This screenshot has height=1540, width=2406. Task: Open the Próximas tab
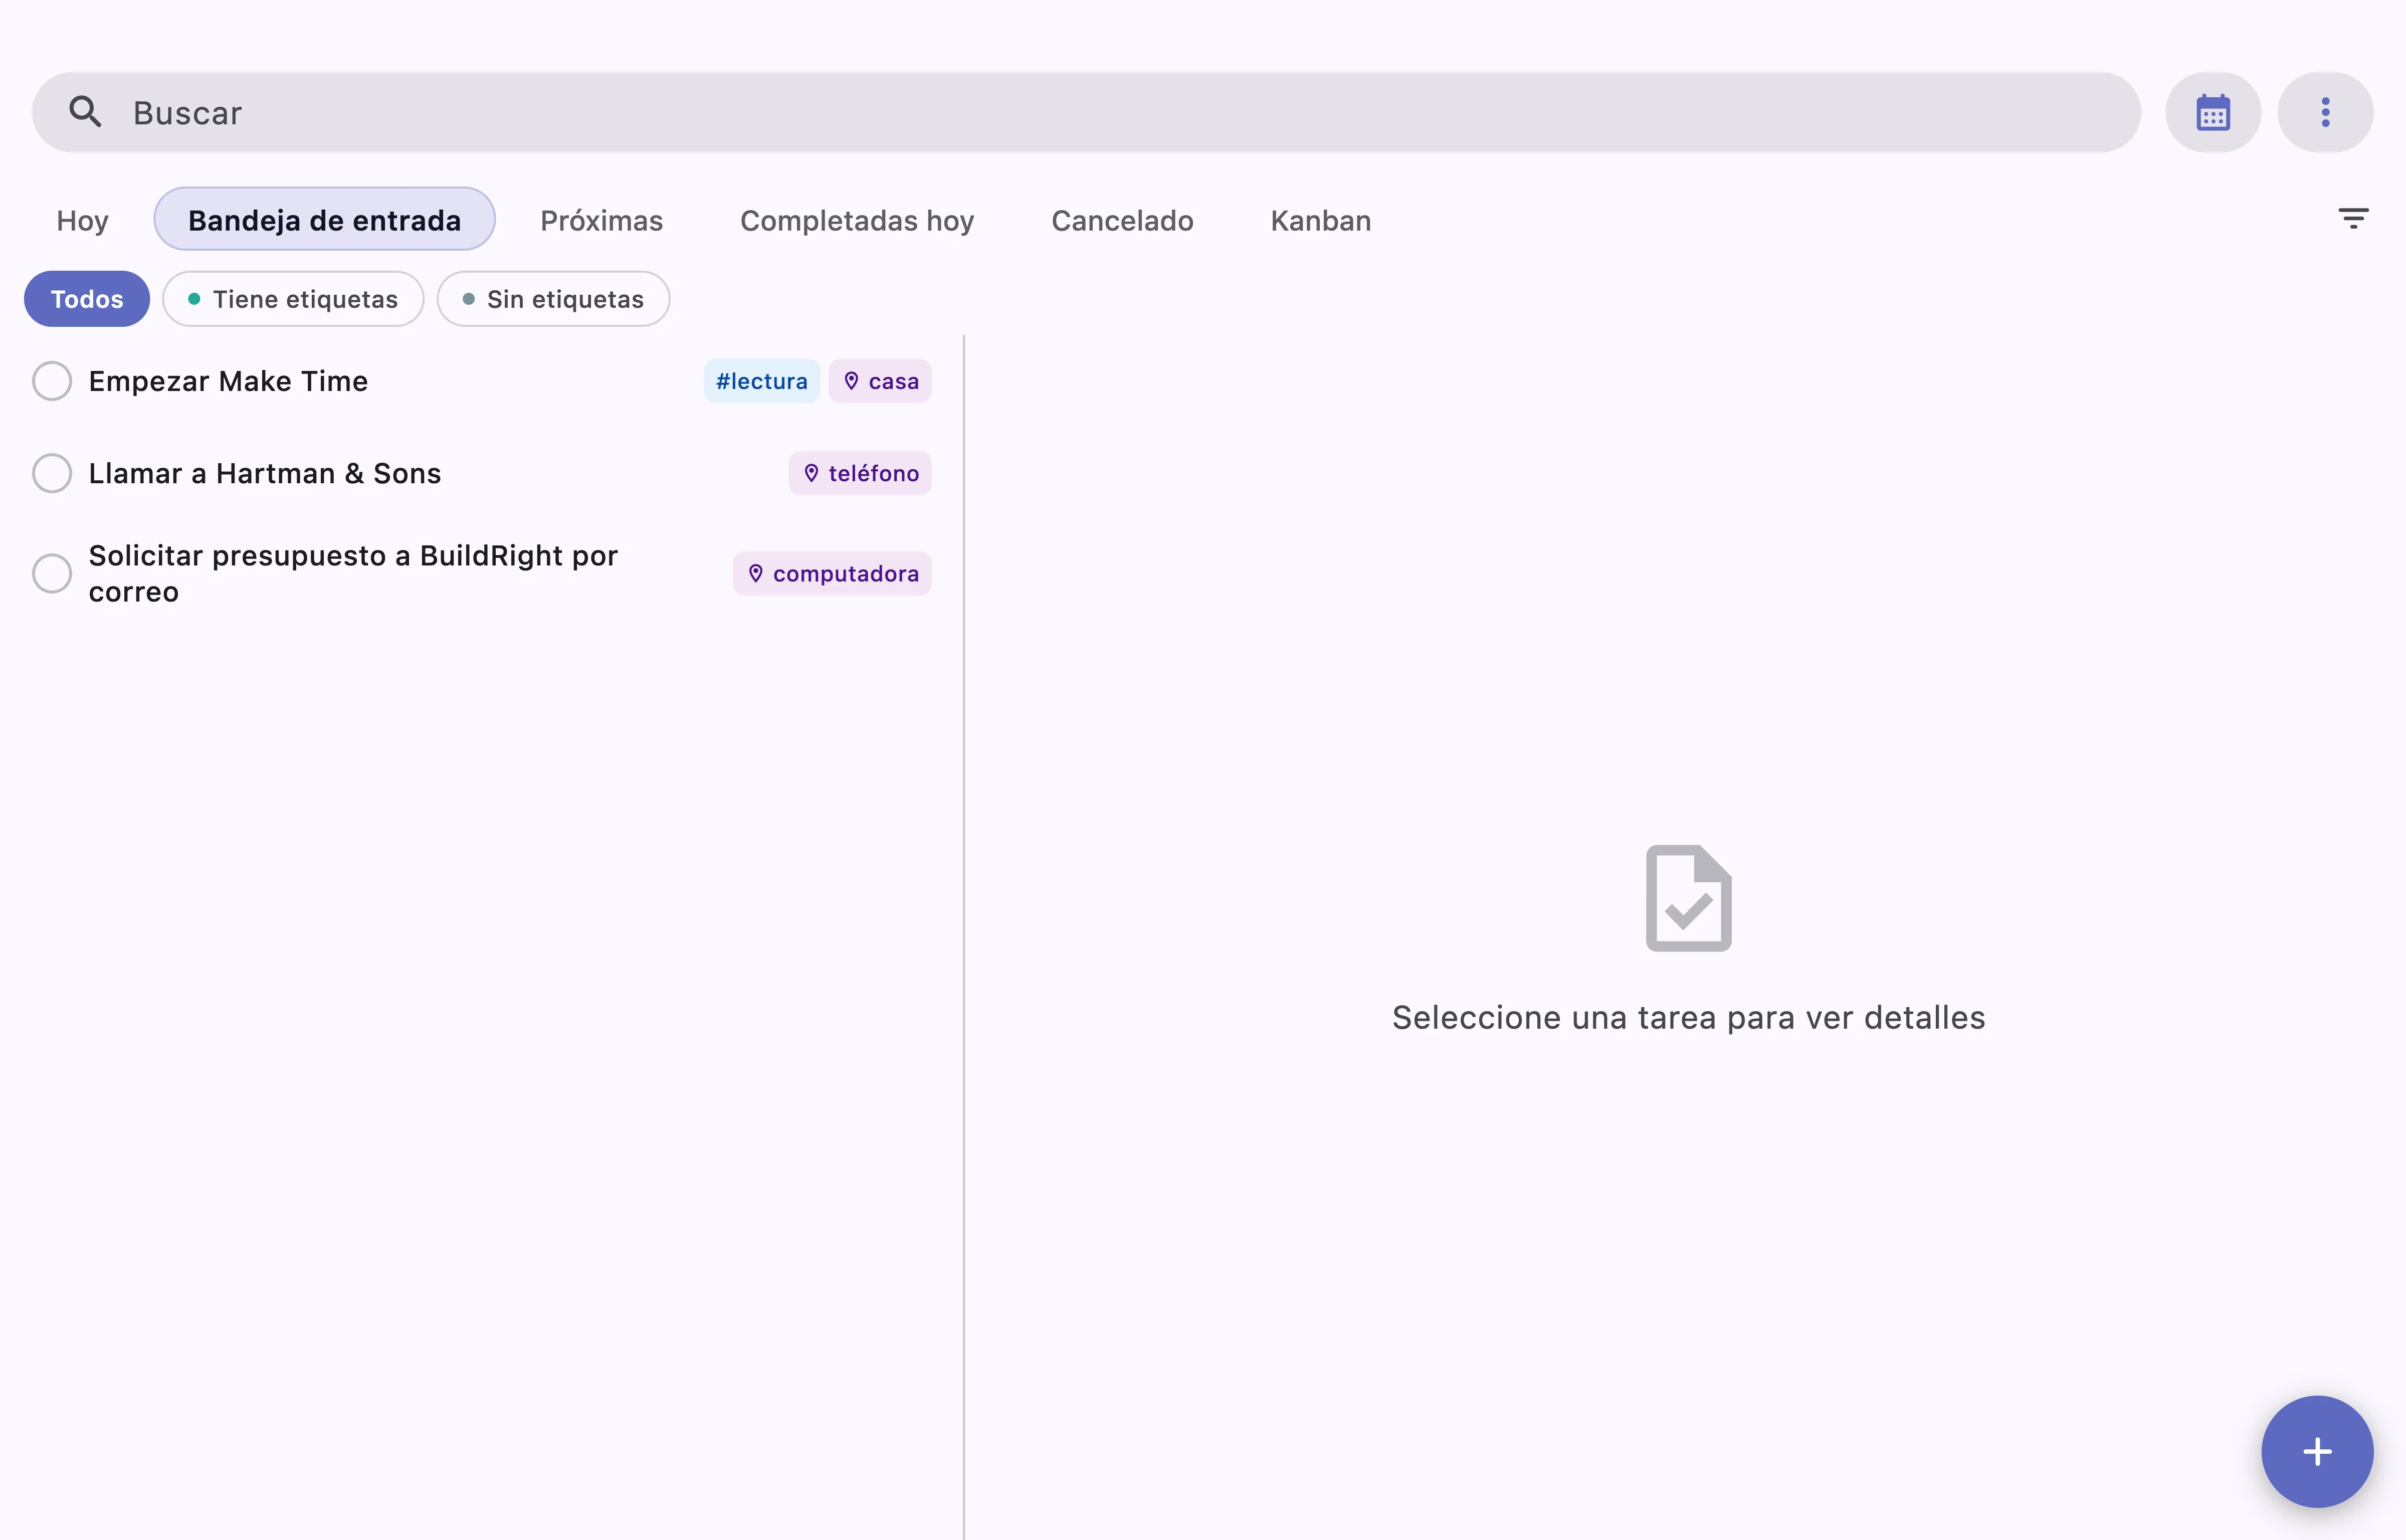point(601,220)
